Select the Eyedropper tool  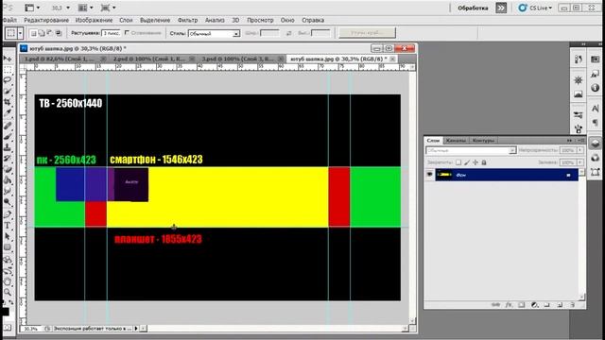[8, 113]
